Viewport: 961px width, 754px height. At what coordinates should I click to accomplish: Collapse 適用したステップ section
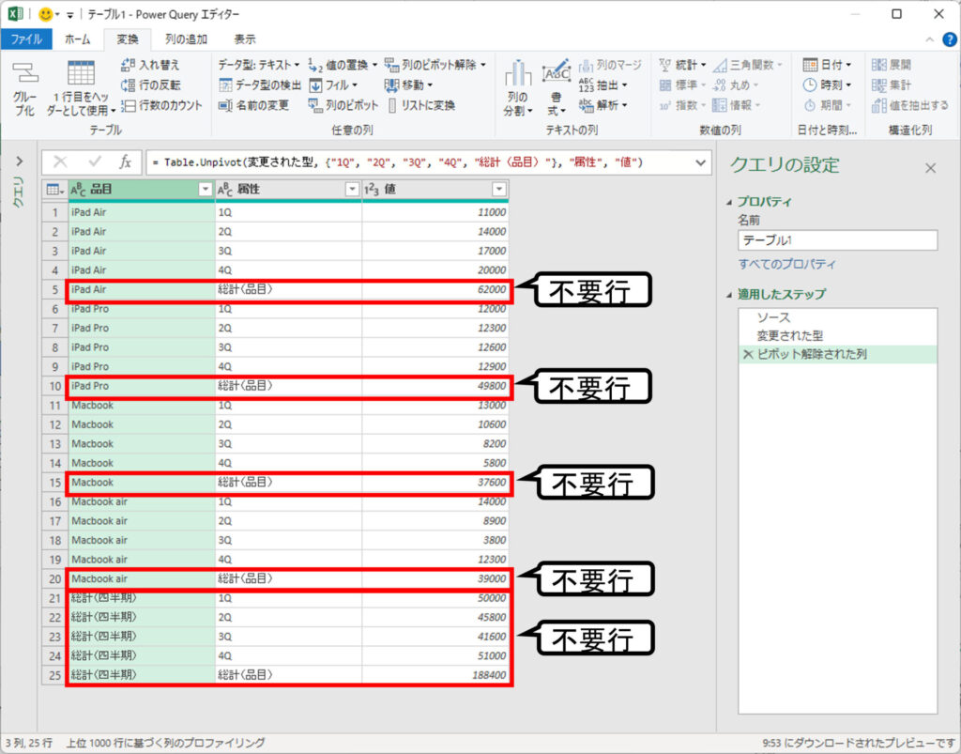[730, 295]
